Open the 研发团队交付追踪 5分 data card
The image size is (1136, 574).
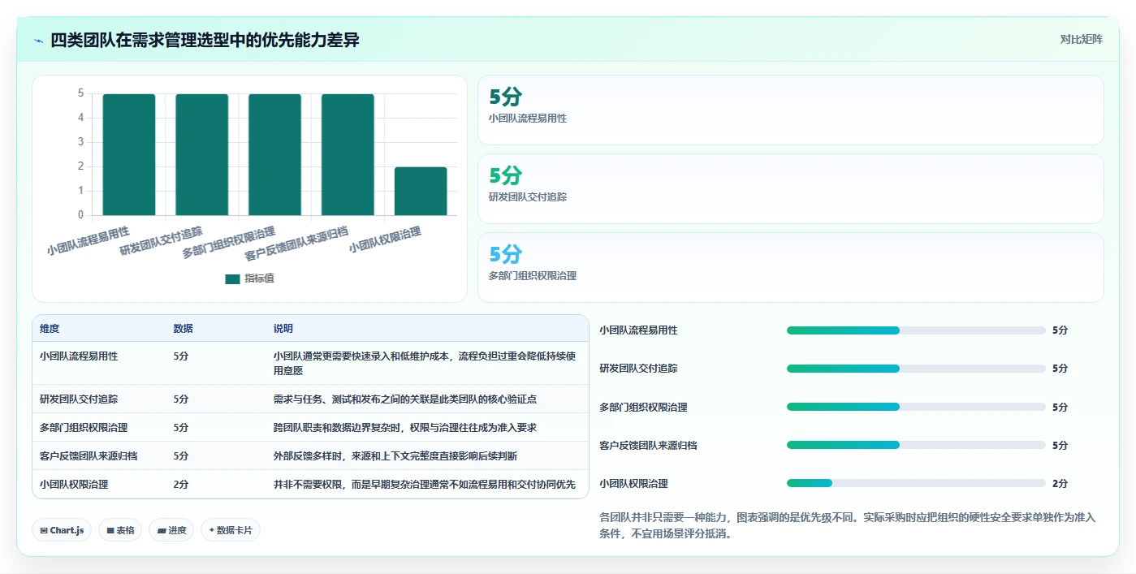pyautogui.click(x=790, y=189)
